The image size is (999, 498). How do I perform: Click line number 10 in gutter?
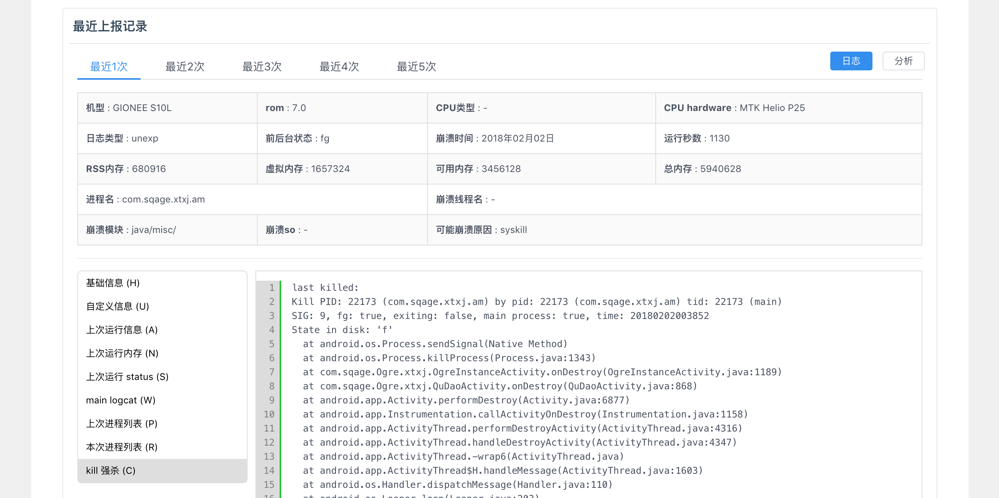pos(269,414)
